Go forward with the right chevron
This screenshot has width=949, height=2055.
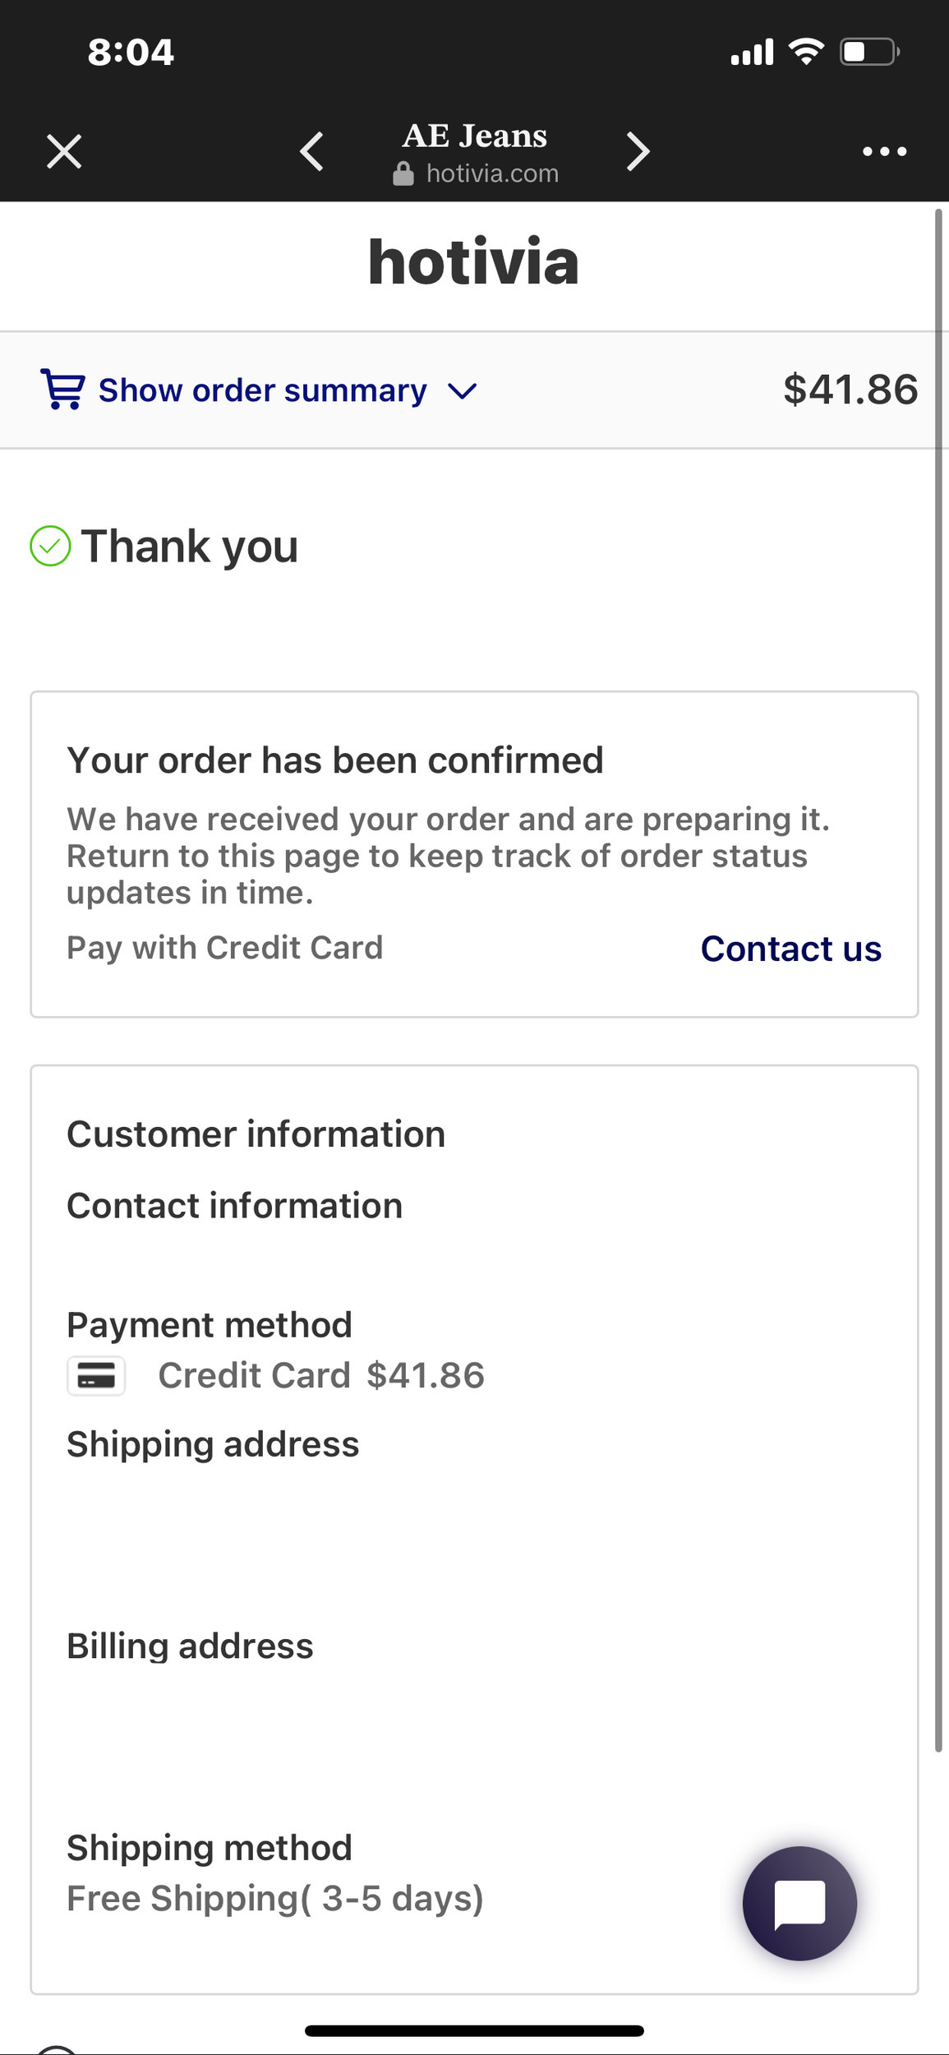[638, 152]
